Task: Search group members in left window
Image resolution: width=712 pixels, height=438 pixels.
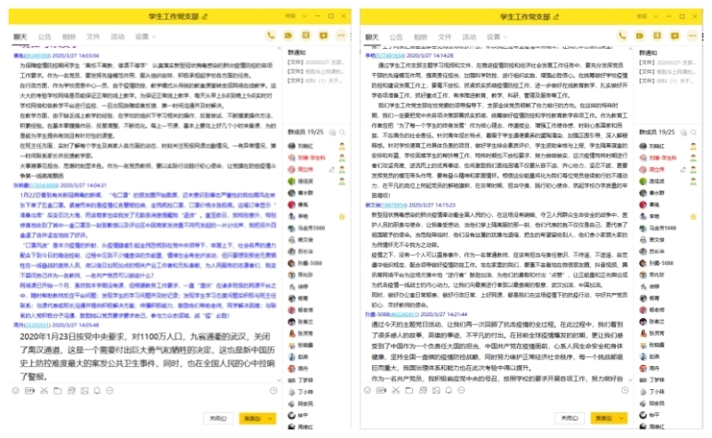Action: point(343,132)
